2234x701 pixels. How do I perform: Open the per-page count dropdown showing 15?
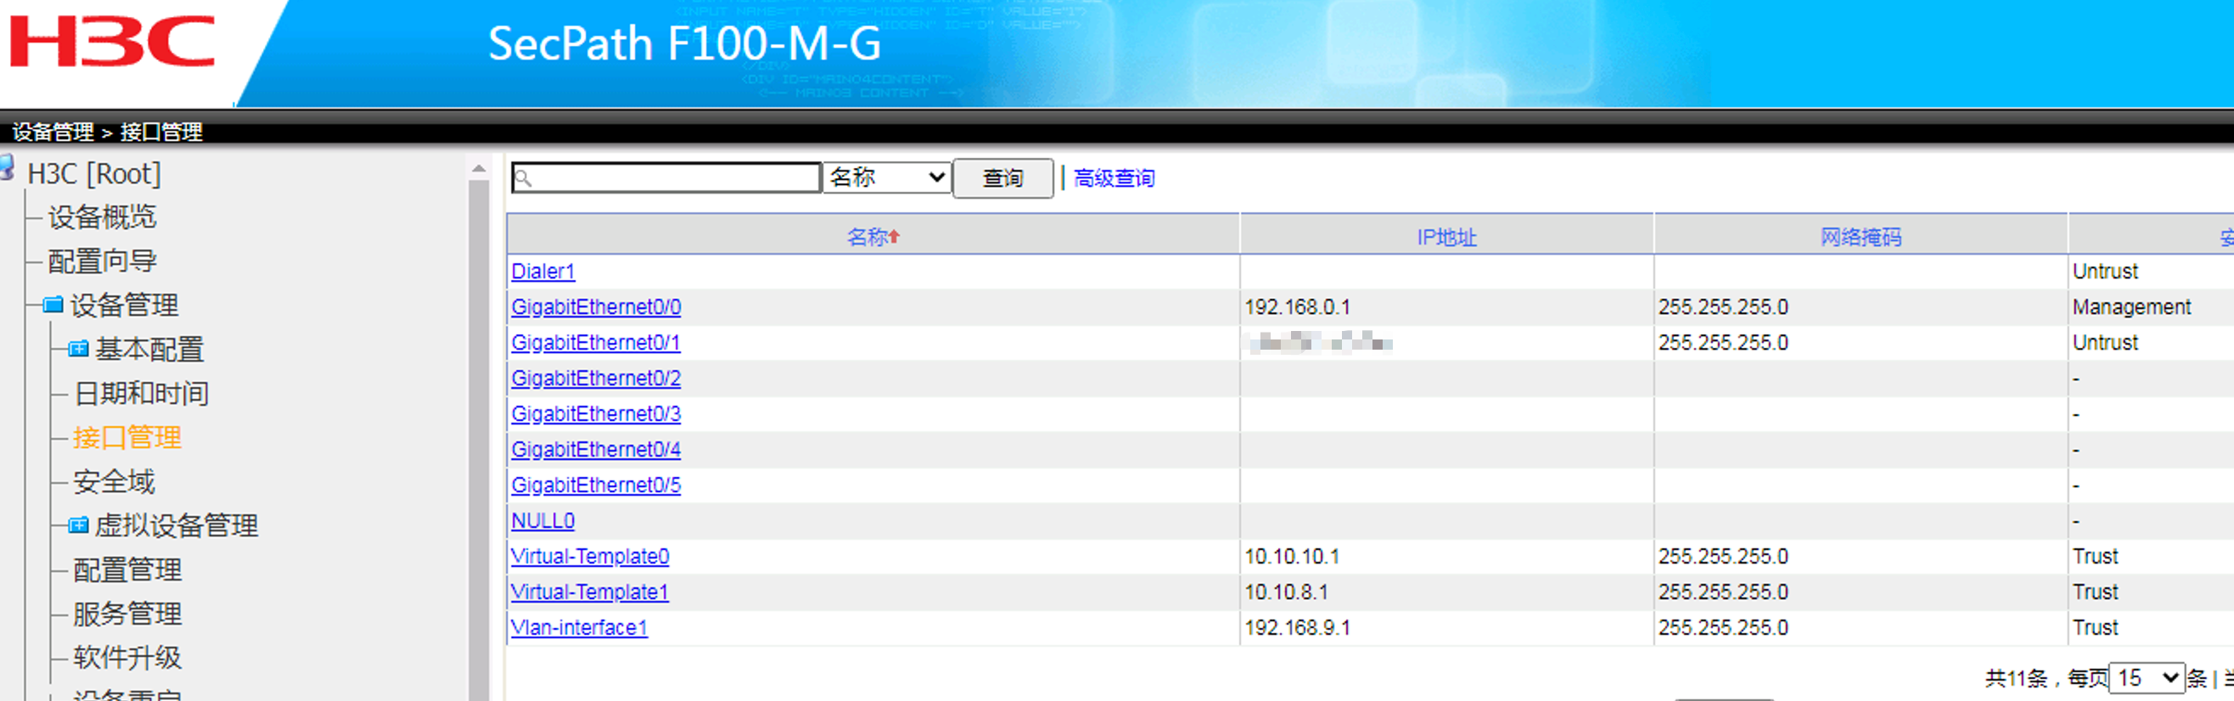pos(2147,677)
